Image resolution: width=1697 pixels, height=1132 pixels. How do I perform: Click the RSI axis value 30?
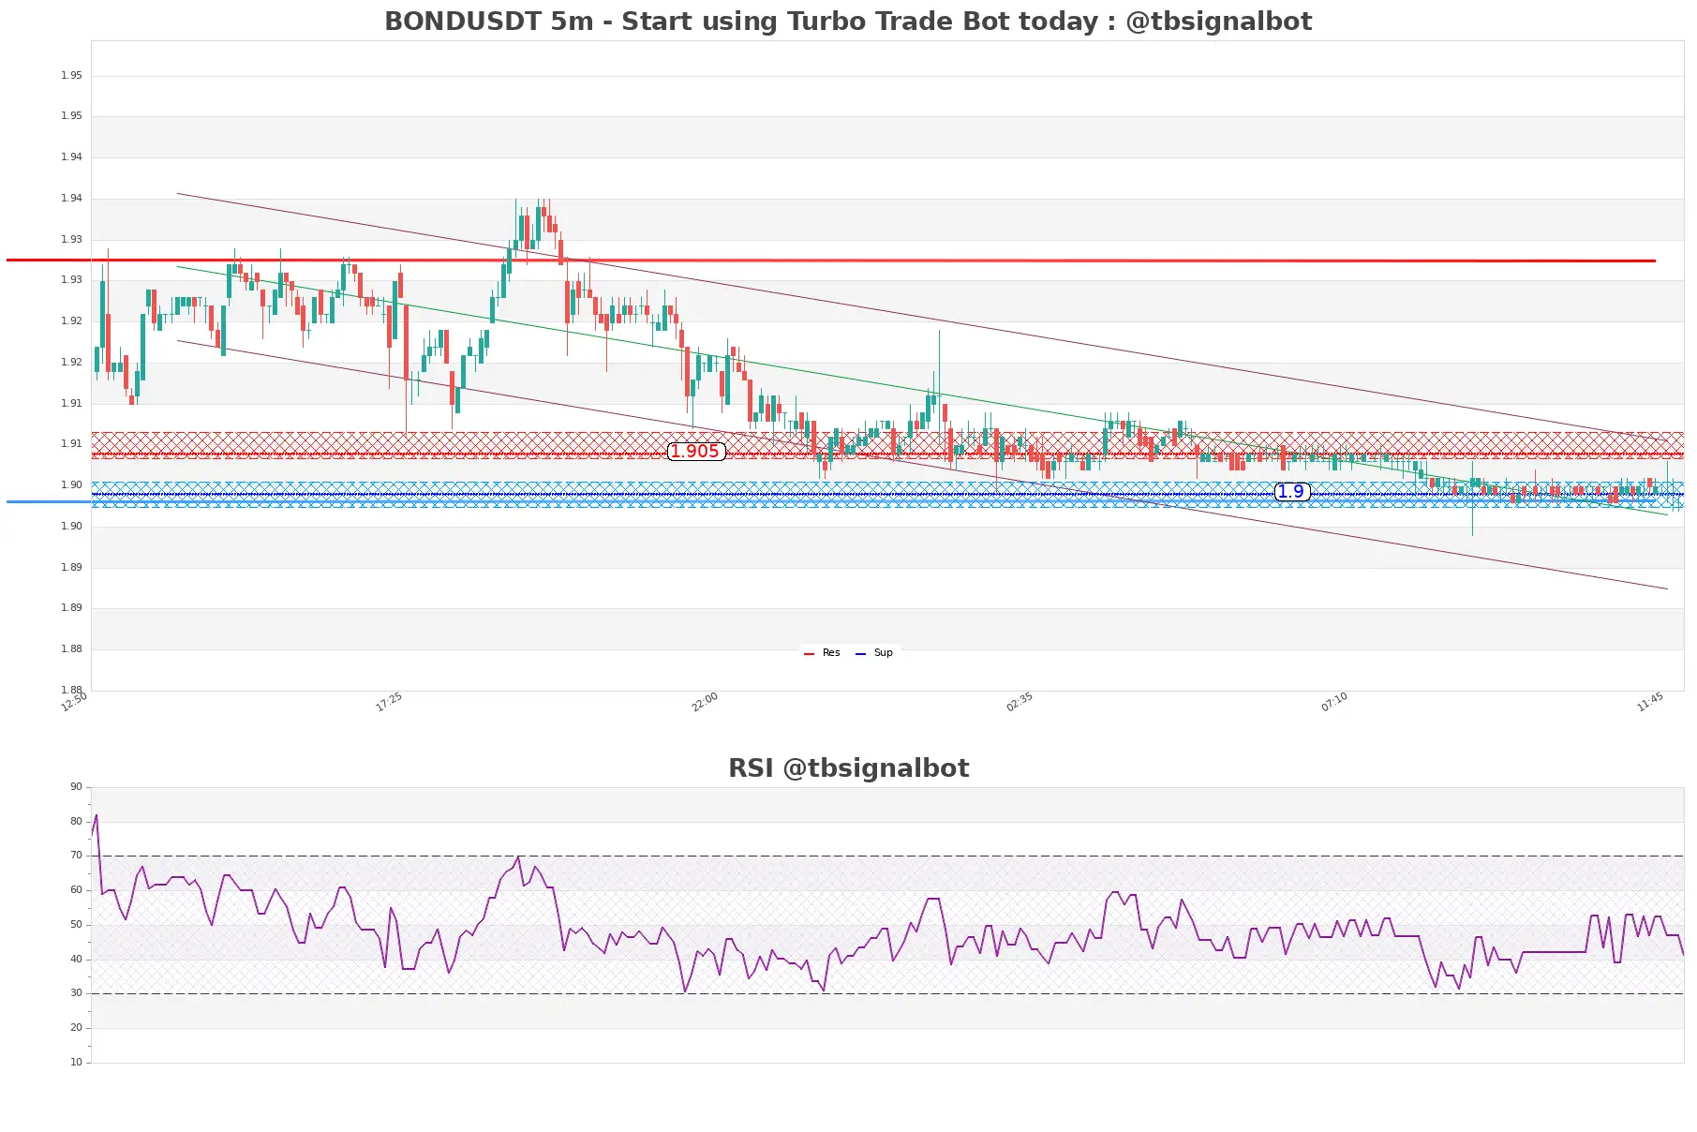(x=76, y=993)
